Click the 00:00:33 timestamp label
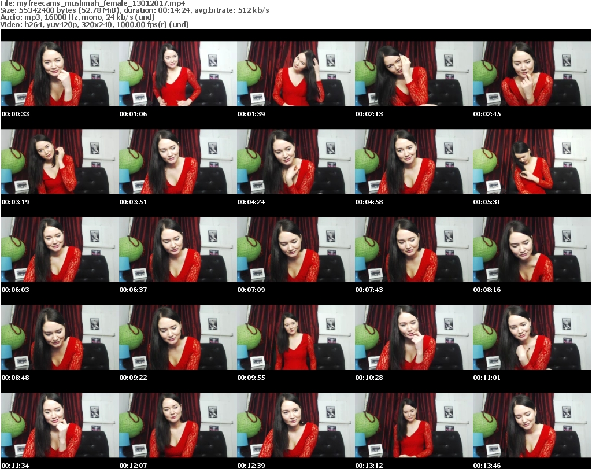Viewport: 592px width, 469px height. click(16, 114)
